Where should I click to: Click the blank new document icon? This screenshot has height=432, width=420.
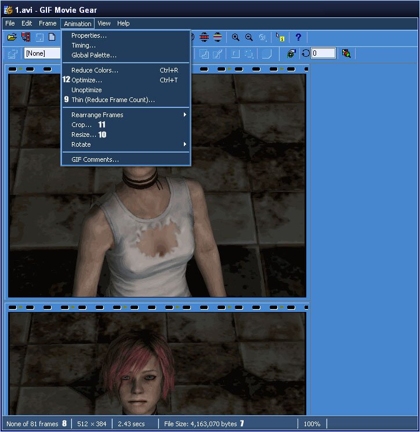(x=52, y=38)
